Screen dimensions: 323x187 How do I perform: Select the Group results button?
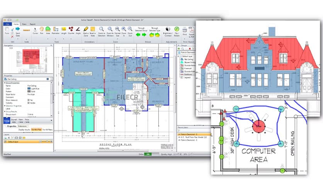point(7,121)
